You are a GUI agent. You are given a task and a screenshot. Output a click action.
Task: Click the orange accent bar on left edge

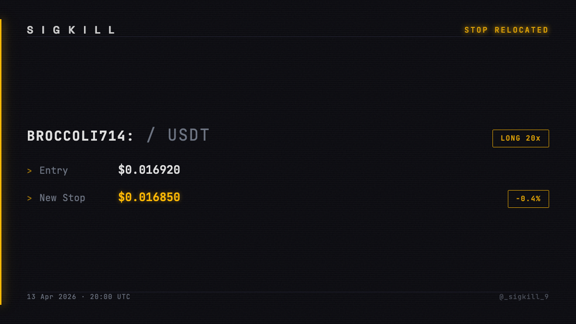coord(0,162)
